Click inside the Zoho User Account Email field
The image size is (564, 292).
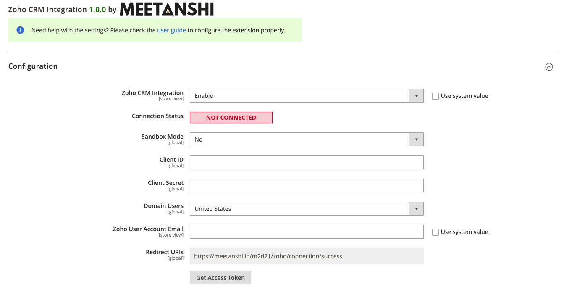[307, 231]
